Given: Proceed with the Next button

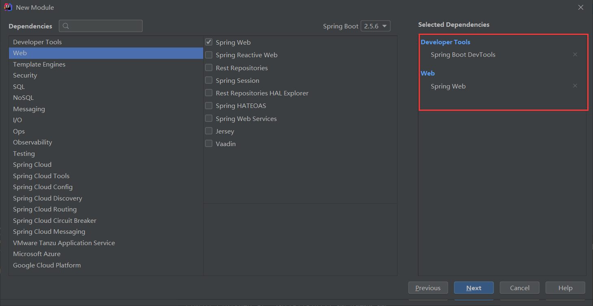Looking at the screenshot, I should pos(474,288).
